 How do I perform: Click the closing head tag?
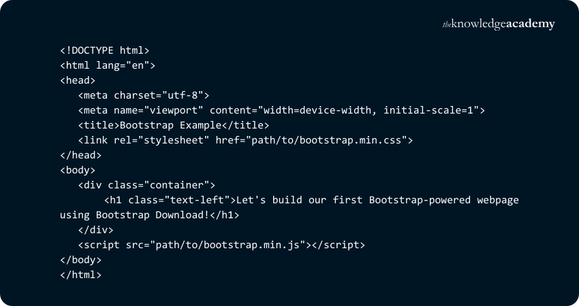pos(80,155)
